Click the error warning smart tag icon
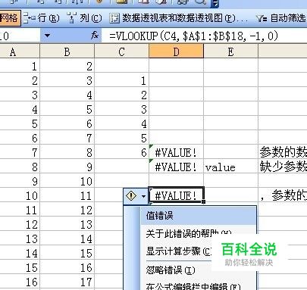 click(131, 196)
